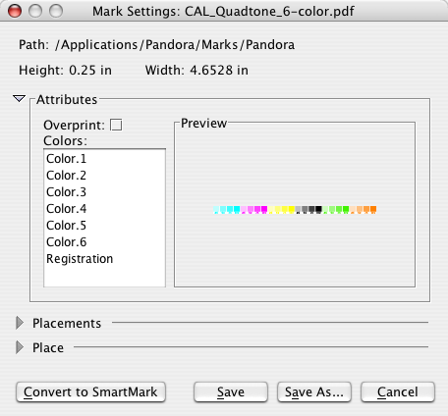Close the window with red button
448x416 pixels.
click(15, 11)
